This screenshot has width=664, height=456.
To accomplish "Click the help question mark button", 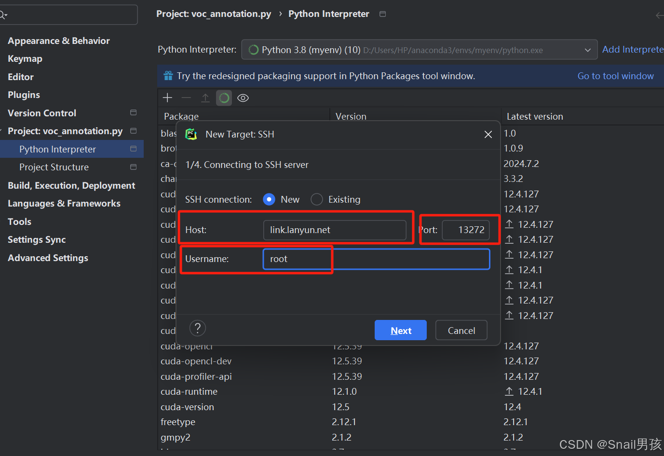I will (x=198, y=328).
